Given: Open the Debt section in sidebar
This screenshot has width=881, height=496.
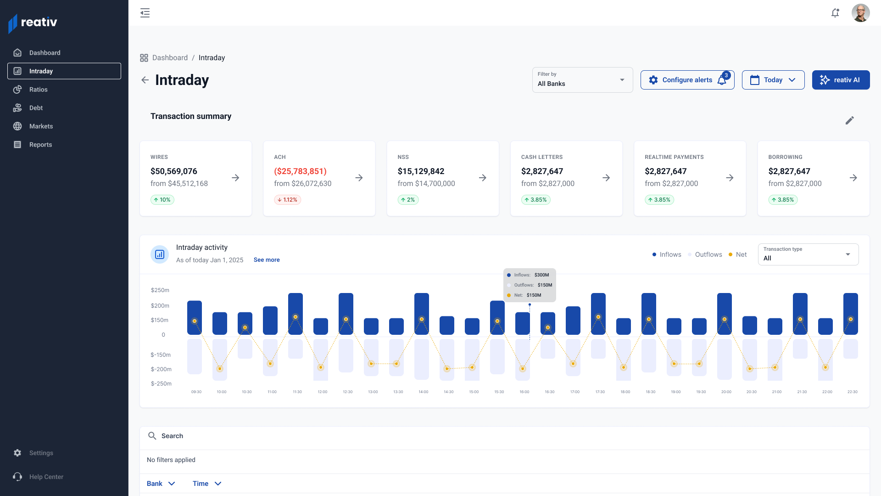Looking at the screenshot, I should click(35, 107).
